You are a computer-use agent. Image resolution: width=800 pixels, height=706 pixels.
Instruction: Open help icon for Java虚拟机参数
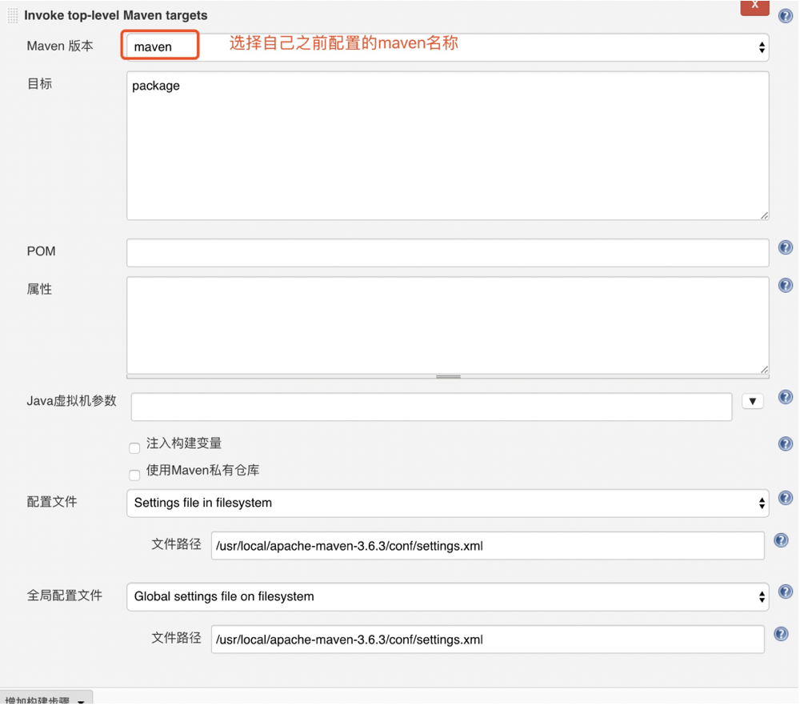tap(786, 398)
